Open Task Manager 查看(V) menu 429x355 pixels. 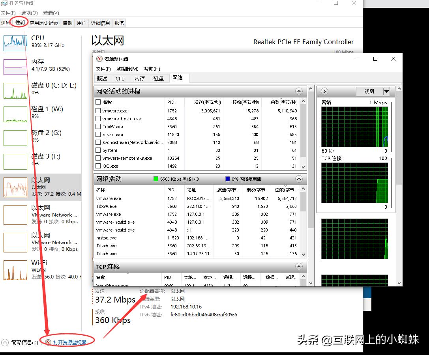pos(51,13)
